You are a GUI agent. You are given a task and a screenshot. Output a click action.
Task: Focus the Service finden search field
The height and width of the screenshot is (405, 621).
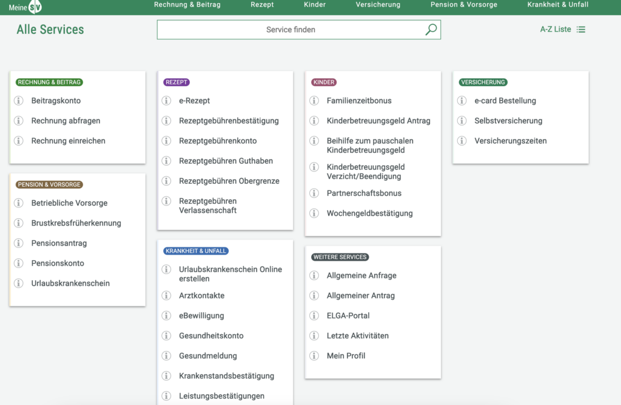(298, 30)
